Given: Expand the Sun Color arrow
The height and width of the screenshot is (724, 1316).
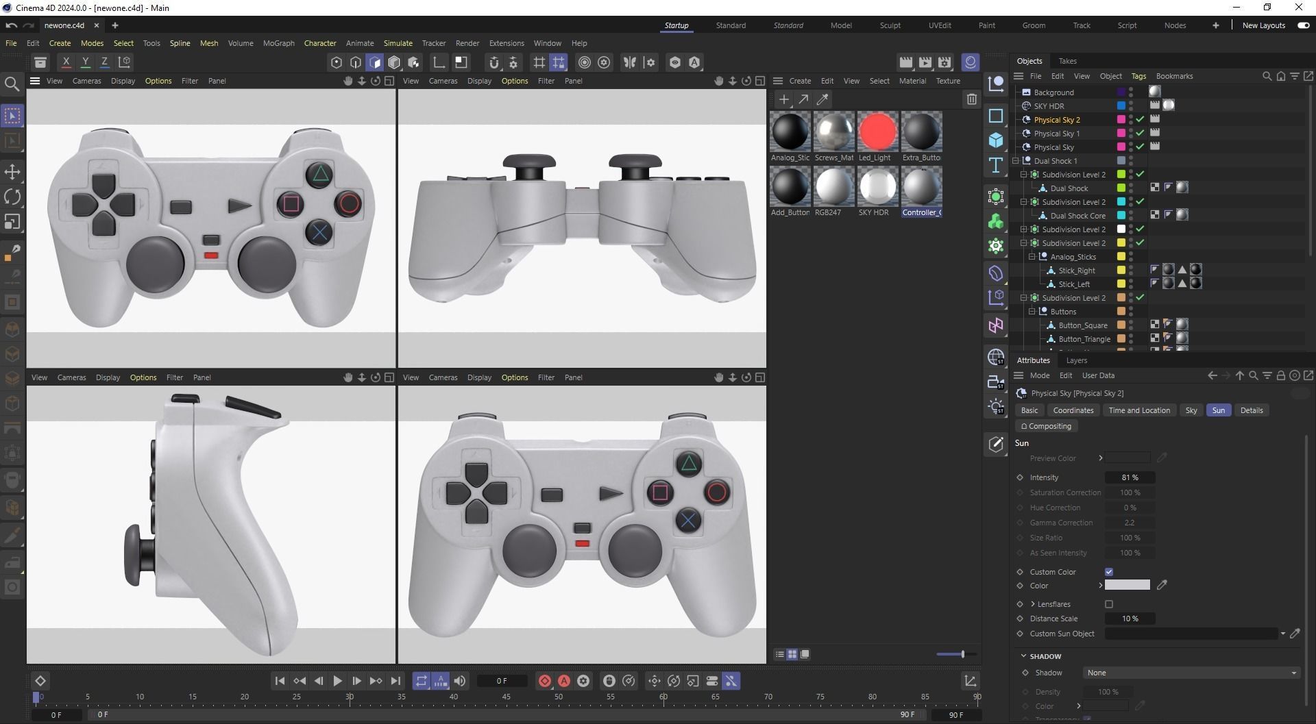Looking at the screenshot, I should click(x=1100, y=586).
